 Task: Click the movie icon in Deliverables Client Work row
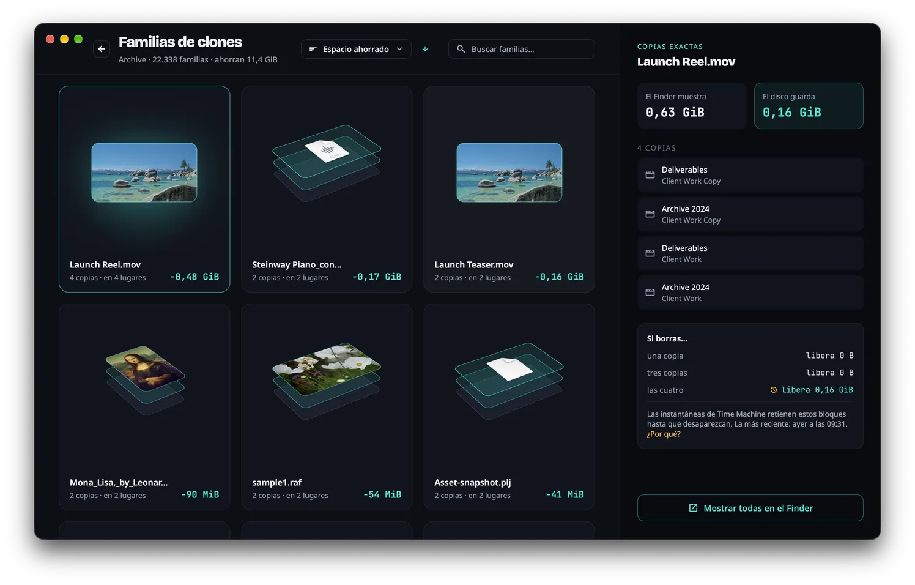[x=650, y=253]
